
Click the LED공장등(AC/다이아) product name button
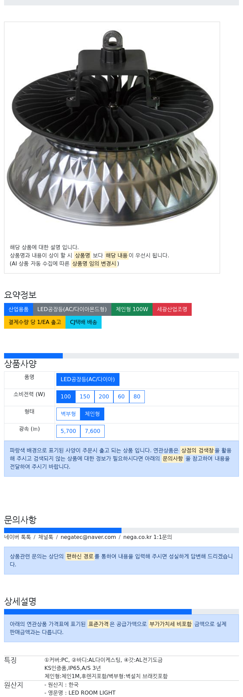point(88,379)
